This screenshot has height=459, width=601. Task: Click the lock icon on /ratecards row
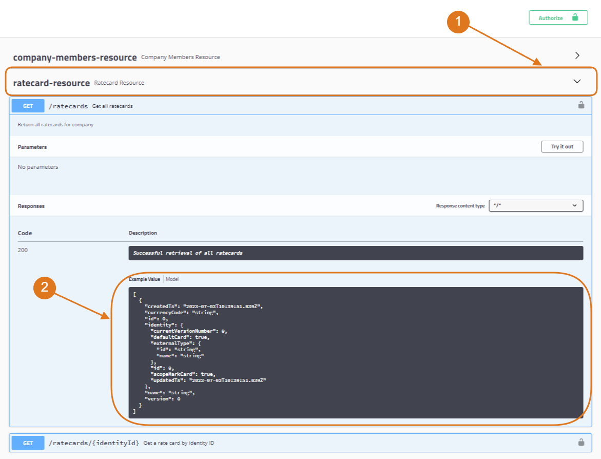click(581, 105)
